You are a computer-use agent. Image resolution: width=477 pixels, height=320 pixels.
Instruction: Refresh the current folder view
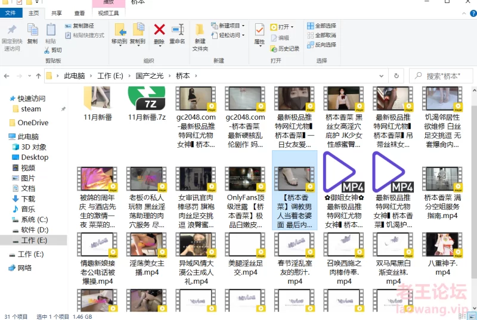point(397,76)
